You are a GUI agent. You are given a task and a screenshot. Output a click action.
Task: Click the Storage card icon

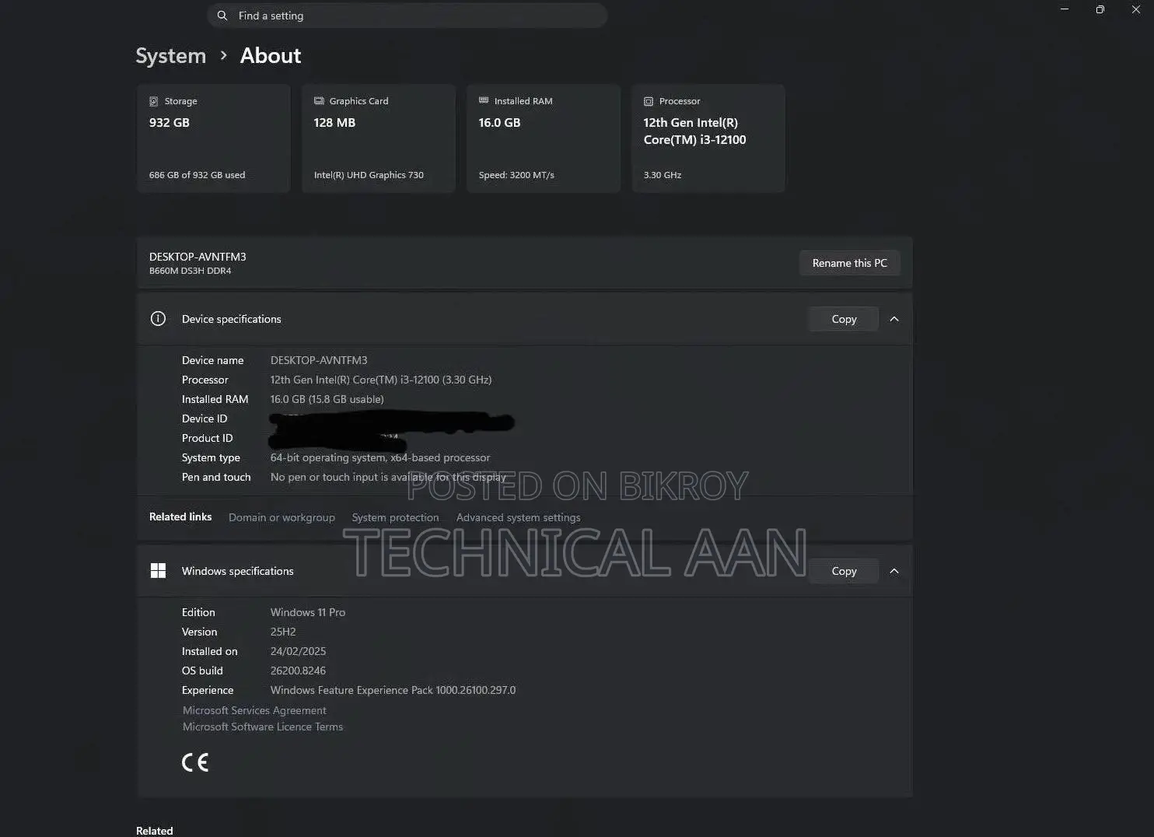click(154, 101)
